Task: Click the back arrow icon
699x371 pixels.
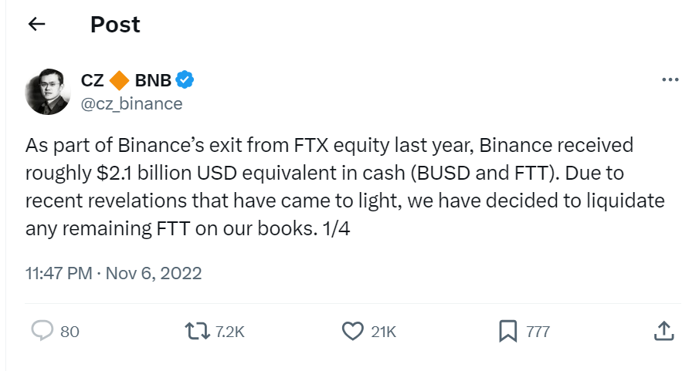Action: pyautogui.click(x=36, y=24)
